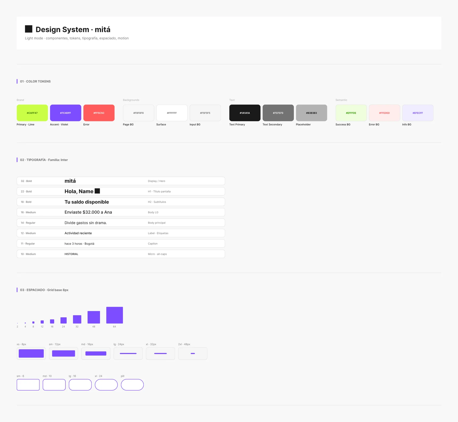The height and width of the screenshot is (422, 458).
Task: Select the 'Hola, Name' H1 typography row
Action: point(121,191)
